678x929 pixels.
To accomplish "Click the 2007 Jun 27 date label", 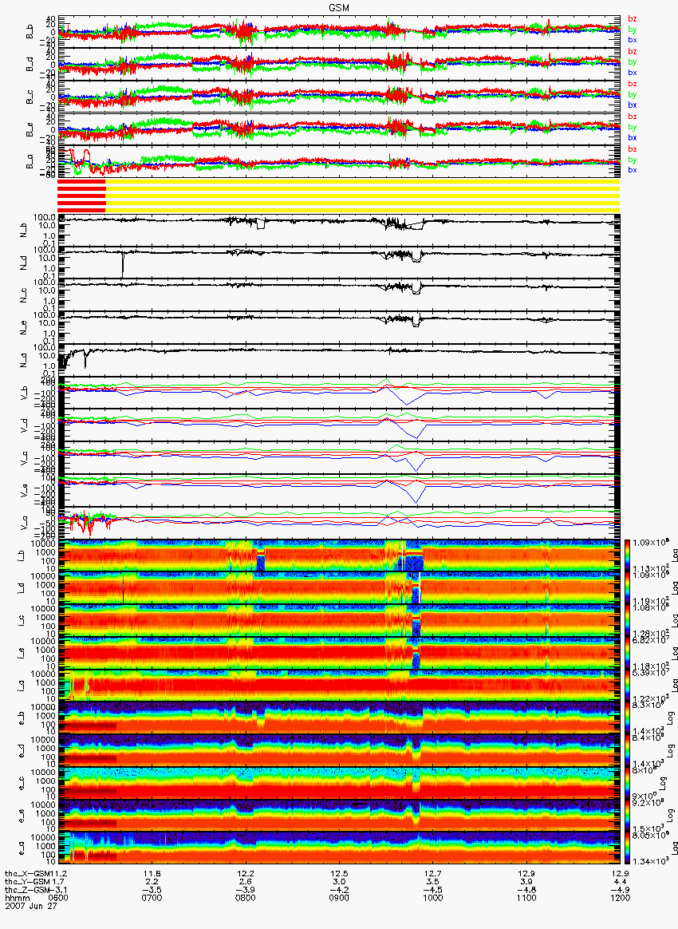I will point(31,906).
